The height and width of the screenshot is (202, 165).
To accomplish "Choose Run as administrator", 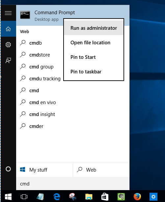I will 94,28.
